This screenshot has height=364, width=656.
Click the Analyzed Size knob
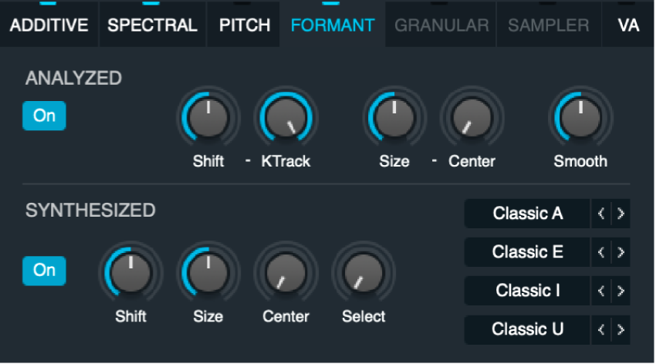click(x=393, y=118)
